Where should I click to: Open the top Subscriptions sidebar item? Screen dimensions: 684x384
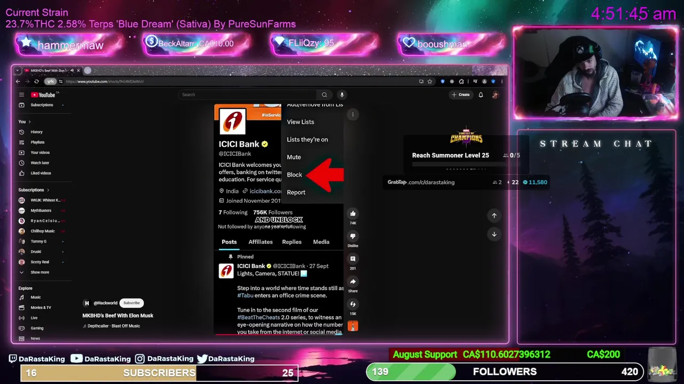coord(41,105)
